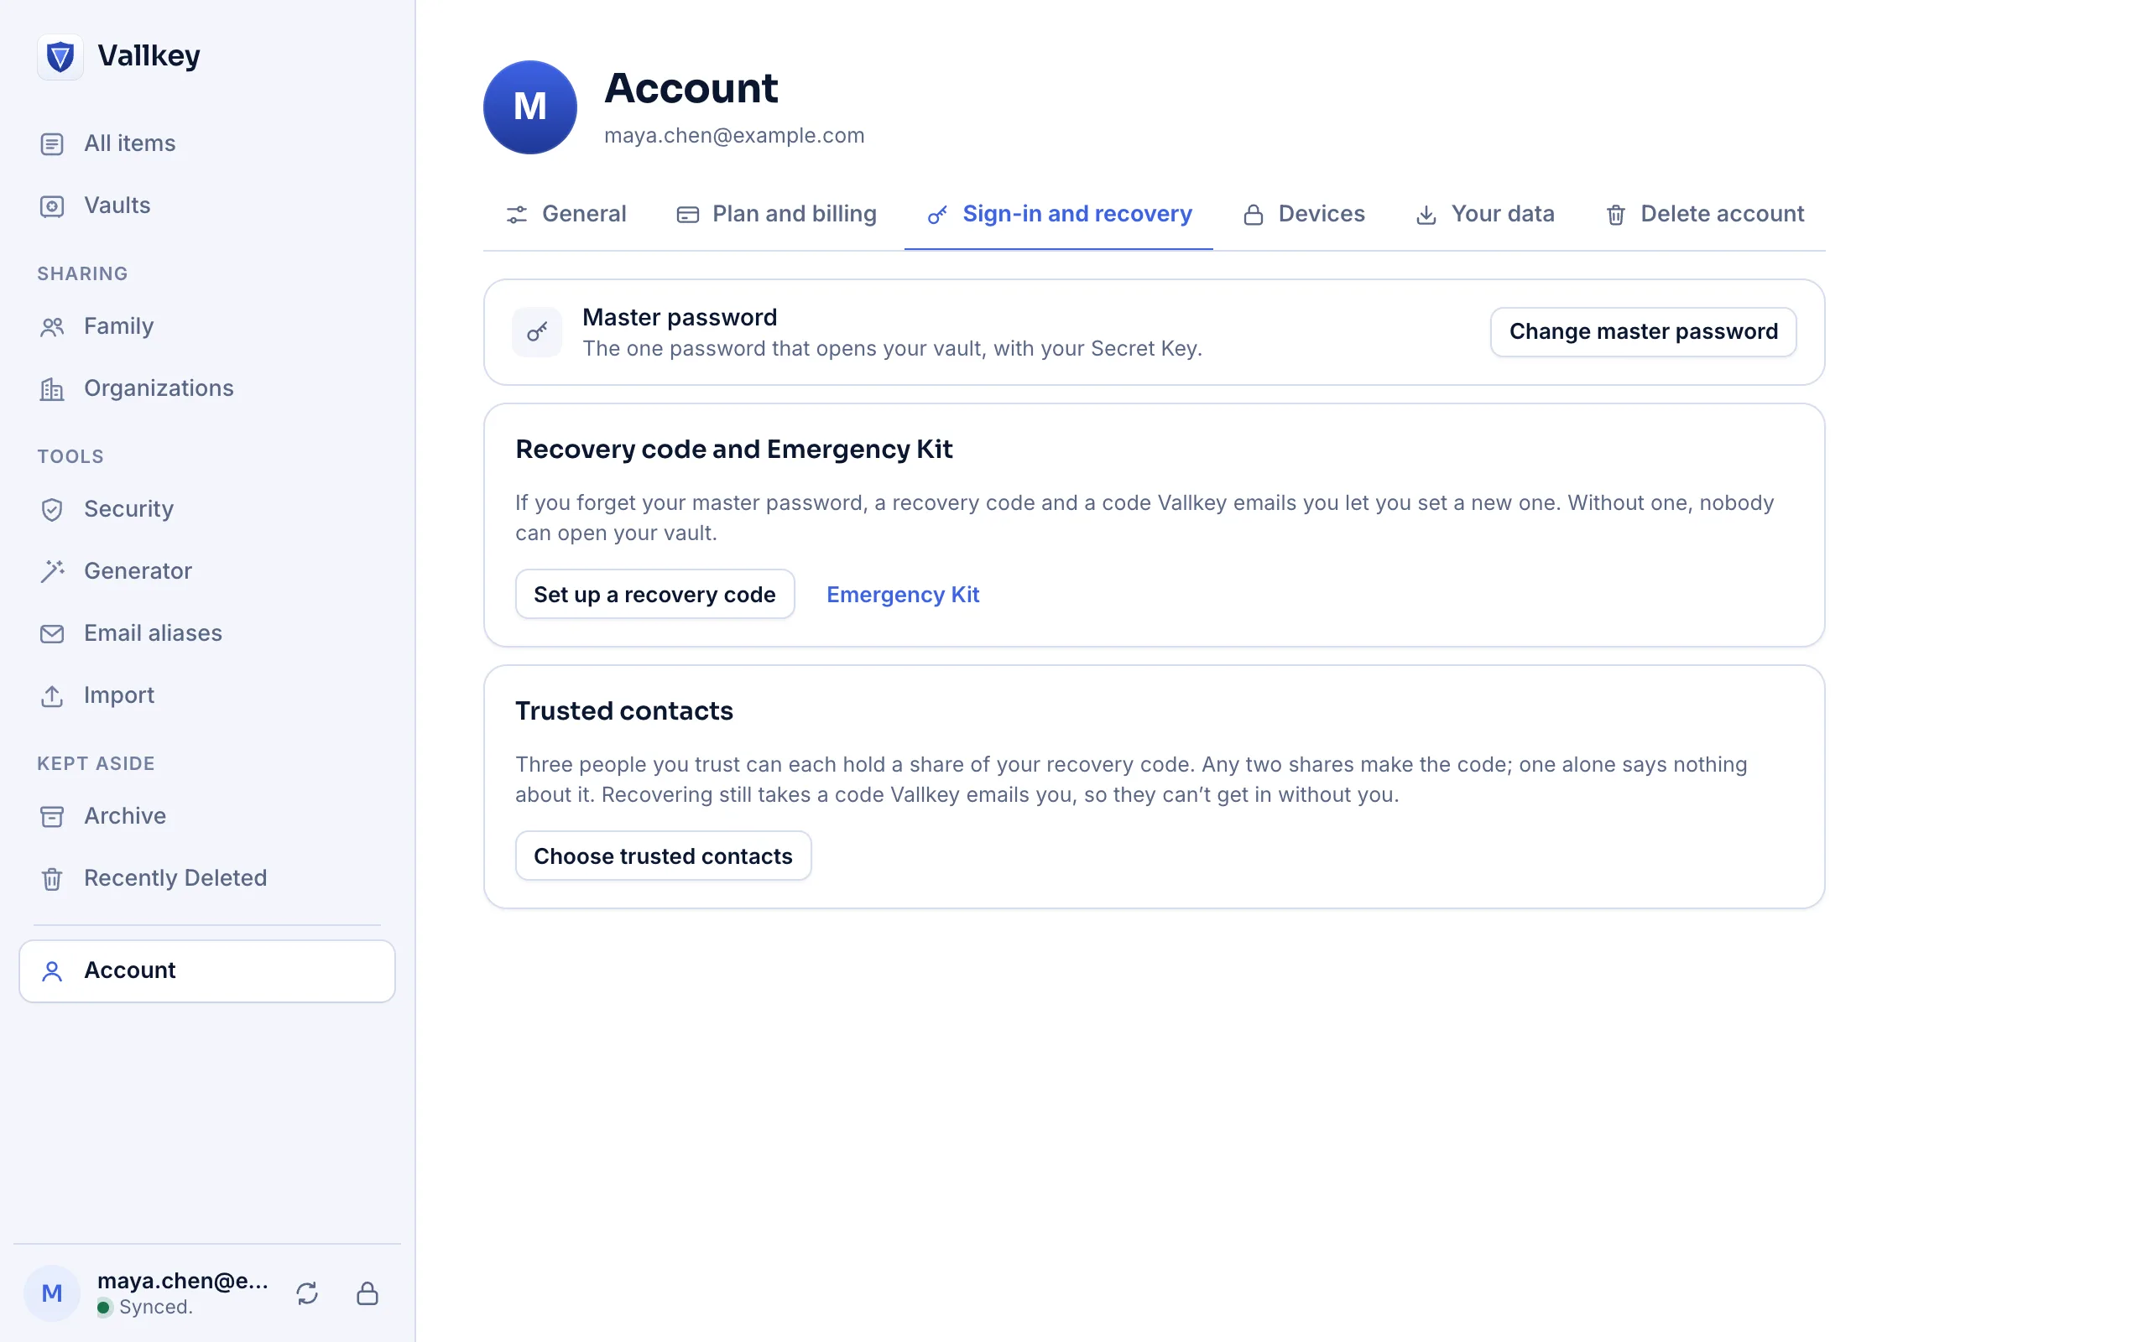Select Account in the sidebar

click(206, 971)
